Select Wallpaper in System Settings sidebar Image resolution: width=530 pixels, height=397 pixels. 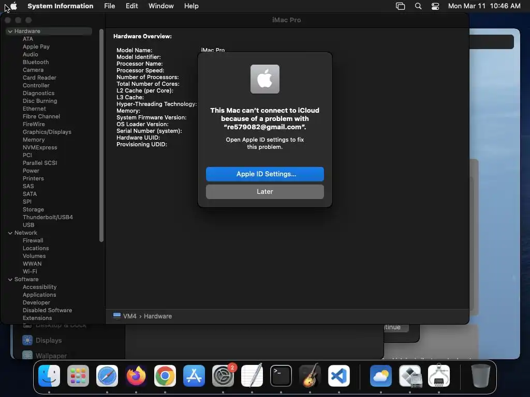pyautogui.click(x=51, y=356)
